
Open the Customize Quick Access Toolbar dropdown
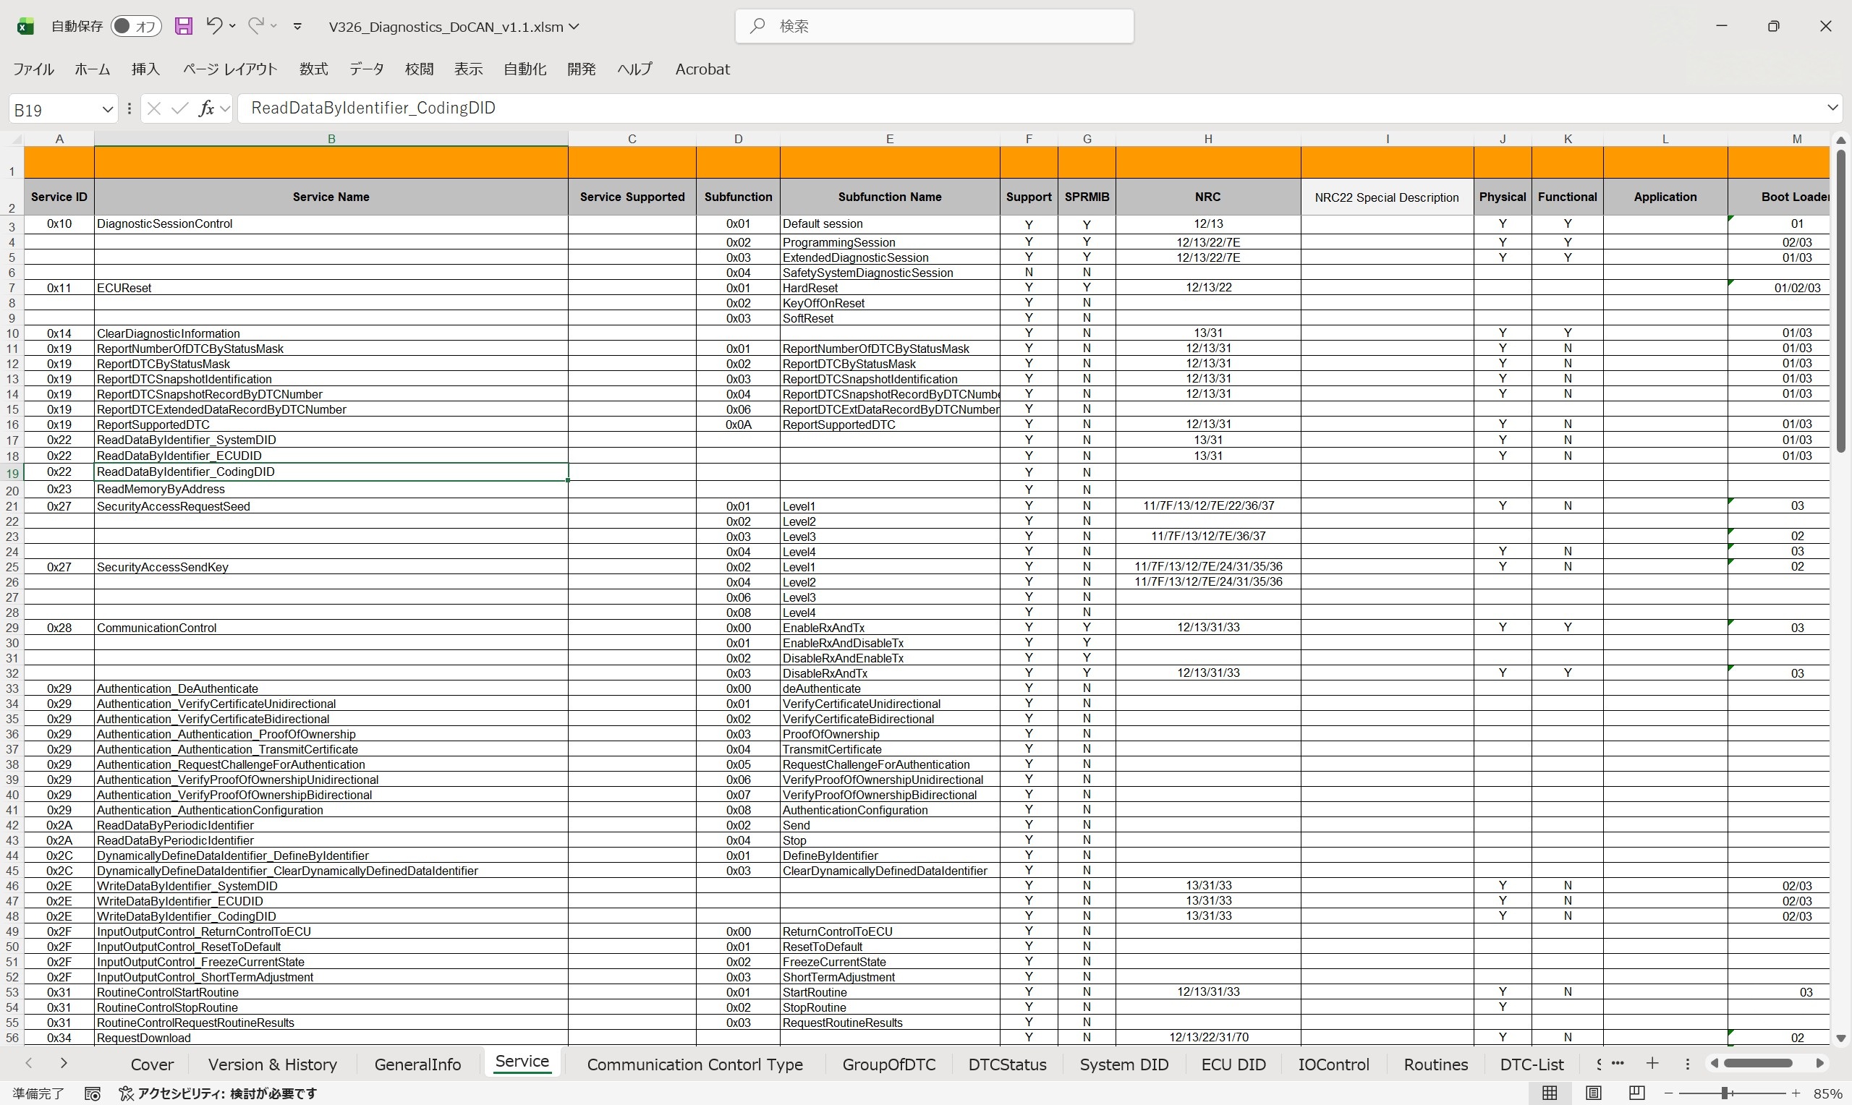[298, 27]
